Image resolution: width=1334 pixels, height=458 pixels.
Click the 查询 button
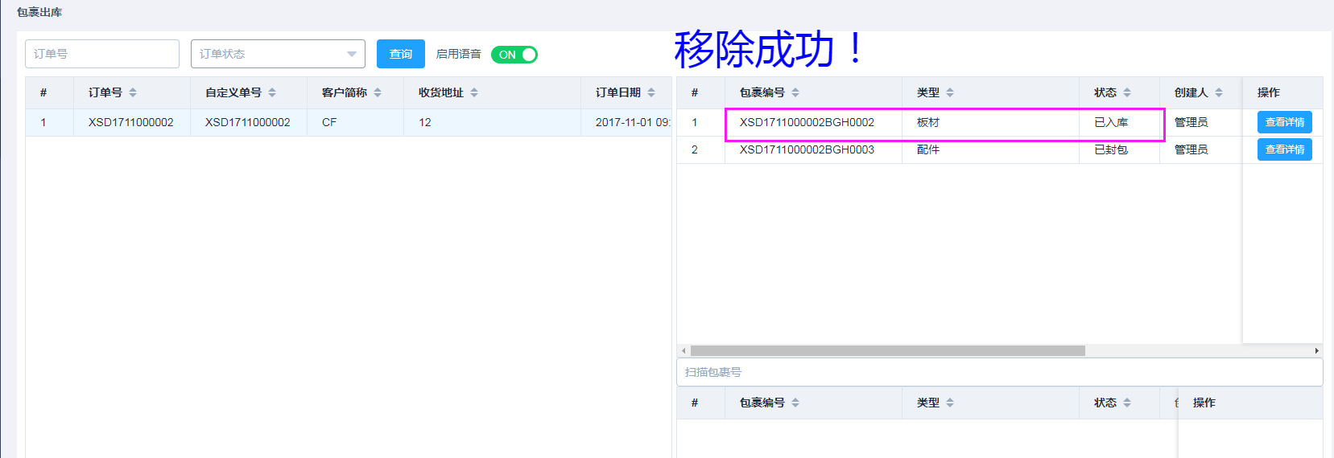pos(400,54)
